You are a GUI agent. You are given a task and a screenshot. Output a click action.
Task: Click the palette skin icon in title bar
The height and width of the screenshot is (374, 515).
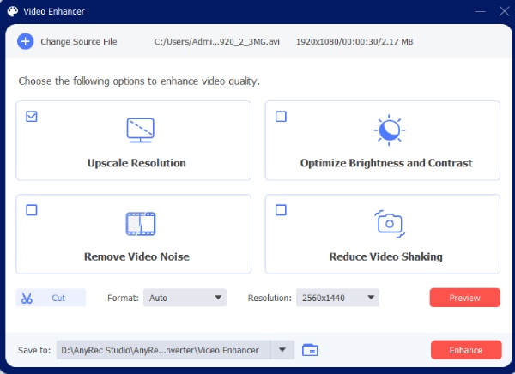pos(13,11)
